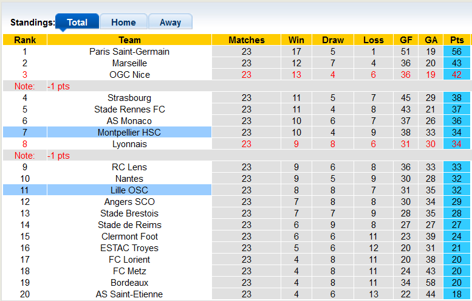Click the GF column header
This screenshot has height=301, width=472.
[x=406, y=40]
